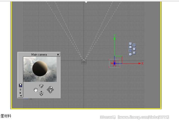Click the L local coordinates button
179x122 pixels.
click(130, 47)
